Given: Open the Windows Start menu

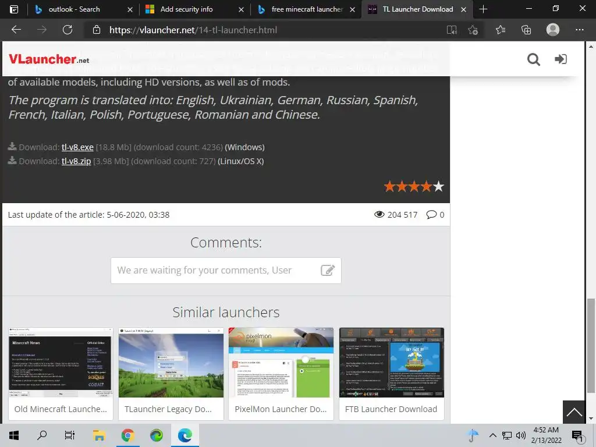Looking at the screenshot, I should coord(14,435).
